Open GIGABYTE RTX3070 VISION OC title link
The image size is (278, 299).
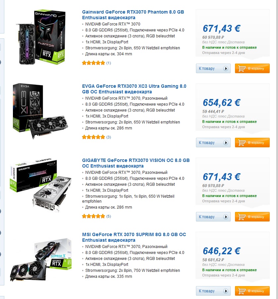tap(136, 163)
